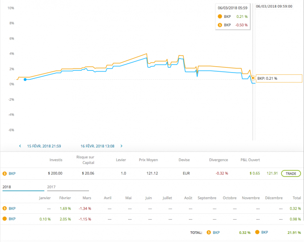The width and height of the screenshot is (304, 242).
Task: Click the dollar BKP icon in TOTAL row
Action: coord(209,232)
